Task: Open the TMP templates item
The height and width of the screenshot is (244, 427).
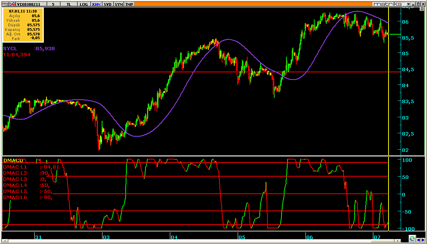Action: [129, 4]
